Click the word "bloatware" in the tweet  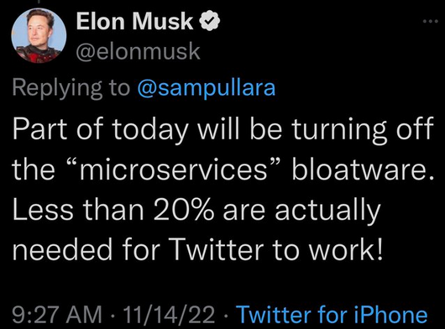(359, 170)
